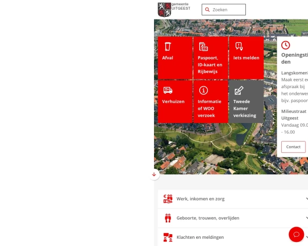Expand the Werk, inkomen en zorg section

click(233, 199)
